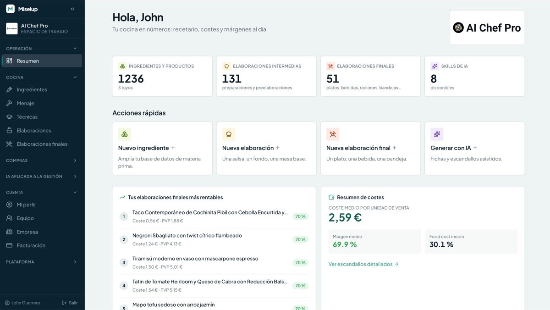Image resolution: width=550 pixels, height=310 pixels.
Task: Click Ver escandallos detallados link
Action: coord(363,264)
